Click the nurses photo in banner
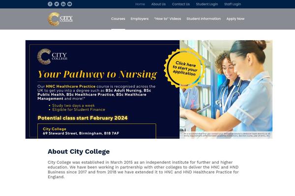The height and width of the screenshot is (196, 295). pos(226,89)
